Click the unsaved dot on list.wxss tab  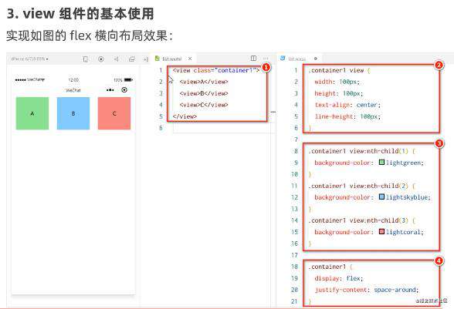(x=316, y=59)
